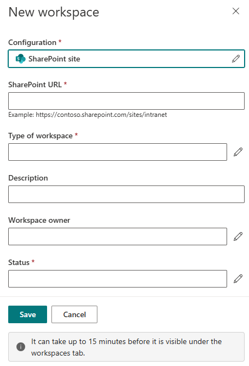Click the pencil icon beside Status
Viewport: 249px width, 366px height.
point(238,279)
